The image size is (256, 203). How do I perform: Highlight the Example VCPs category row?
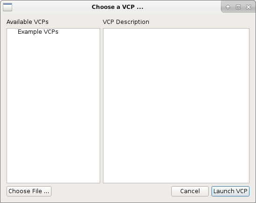53,32
